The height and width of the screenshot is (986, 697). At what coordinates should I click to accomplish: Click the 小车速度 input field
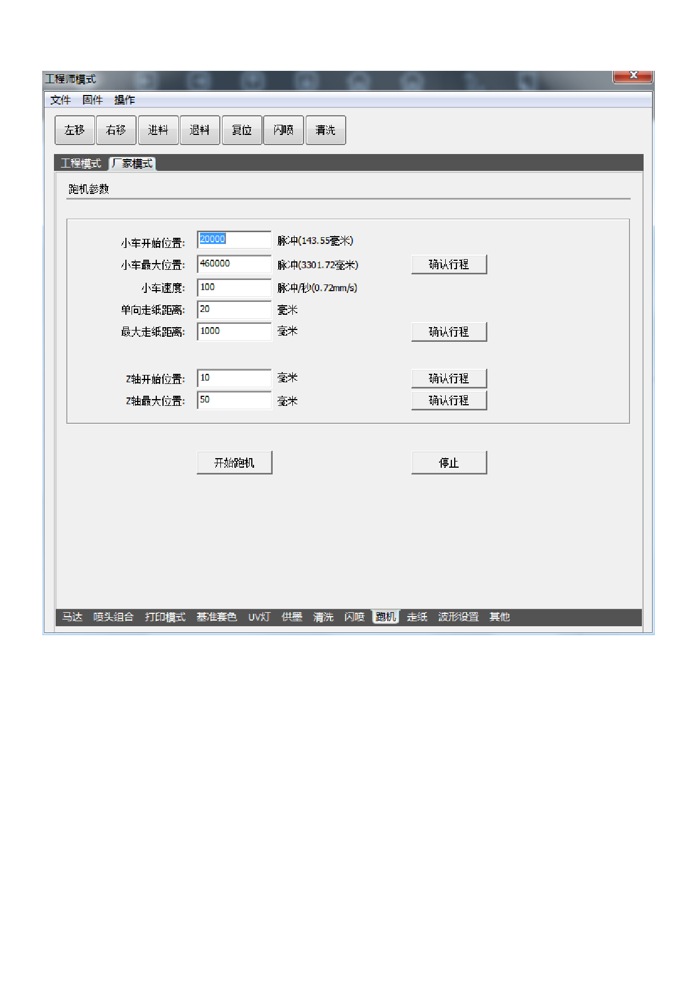(x=234, y=288)
